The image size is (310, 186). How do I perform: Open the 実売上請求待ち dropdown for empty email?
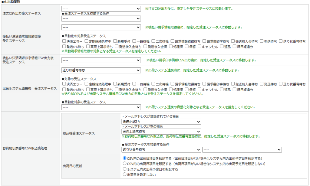coord(161,132)
